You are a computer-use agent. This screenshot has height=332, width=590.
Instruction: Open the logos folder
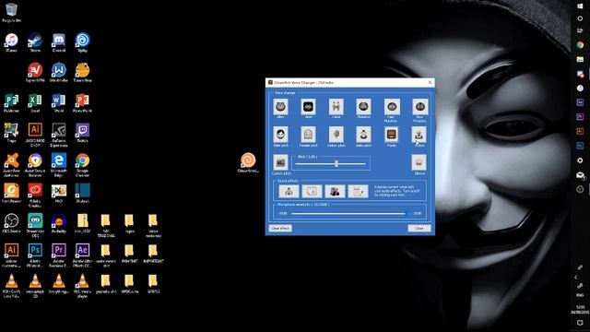[129, 223]
